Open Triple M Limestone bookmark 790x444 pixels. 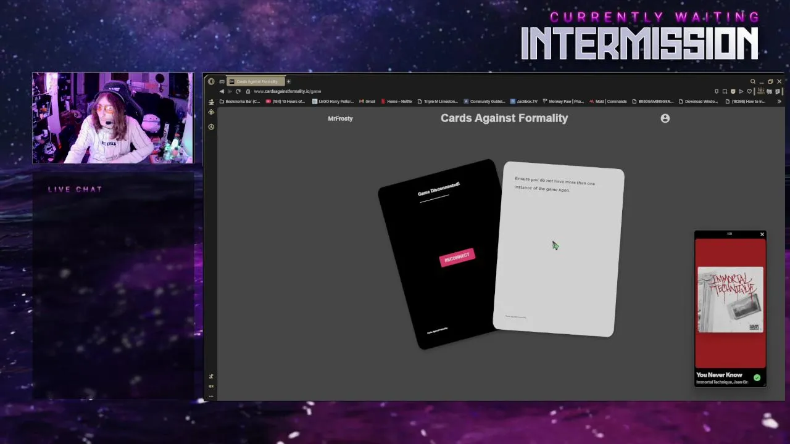point(438,102)
